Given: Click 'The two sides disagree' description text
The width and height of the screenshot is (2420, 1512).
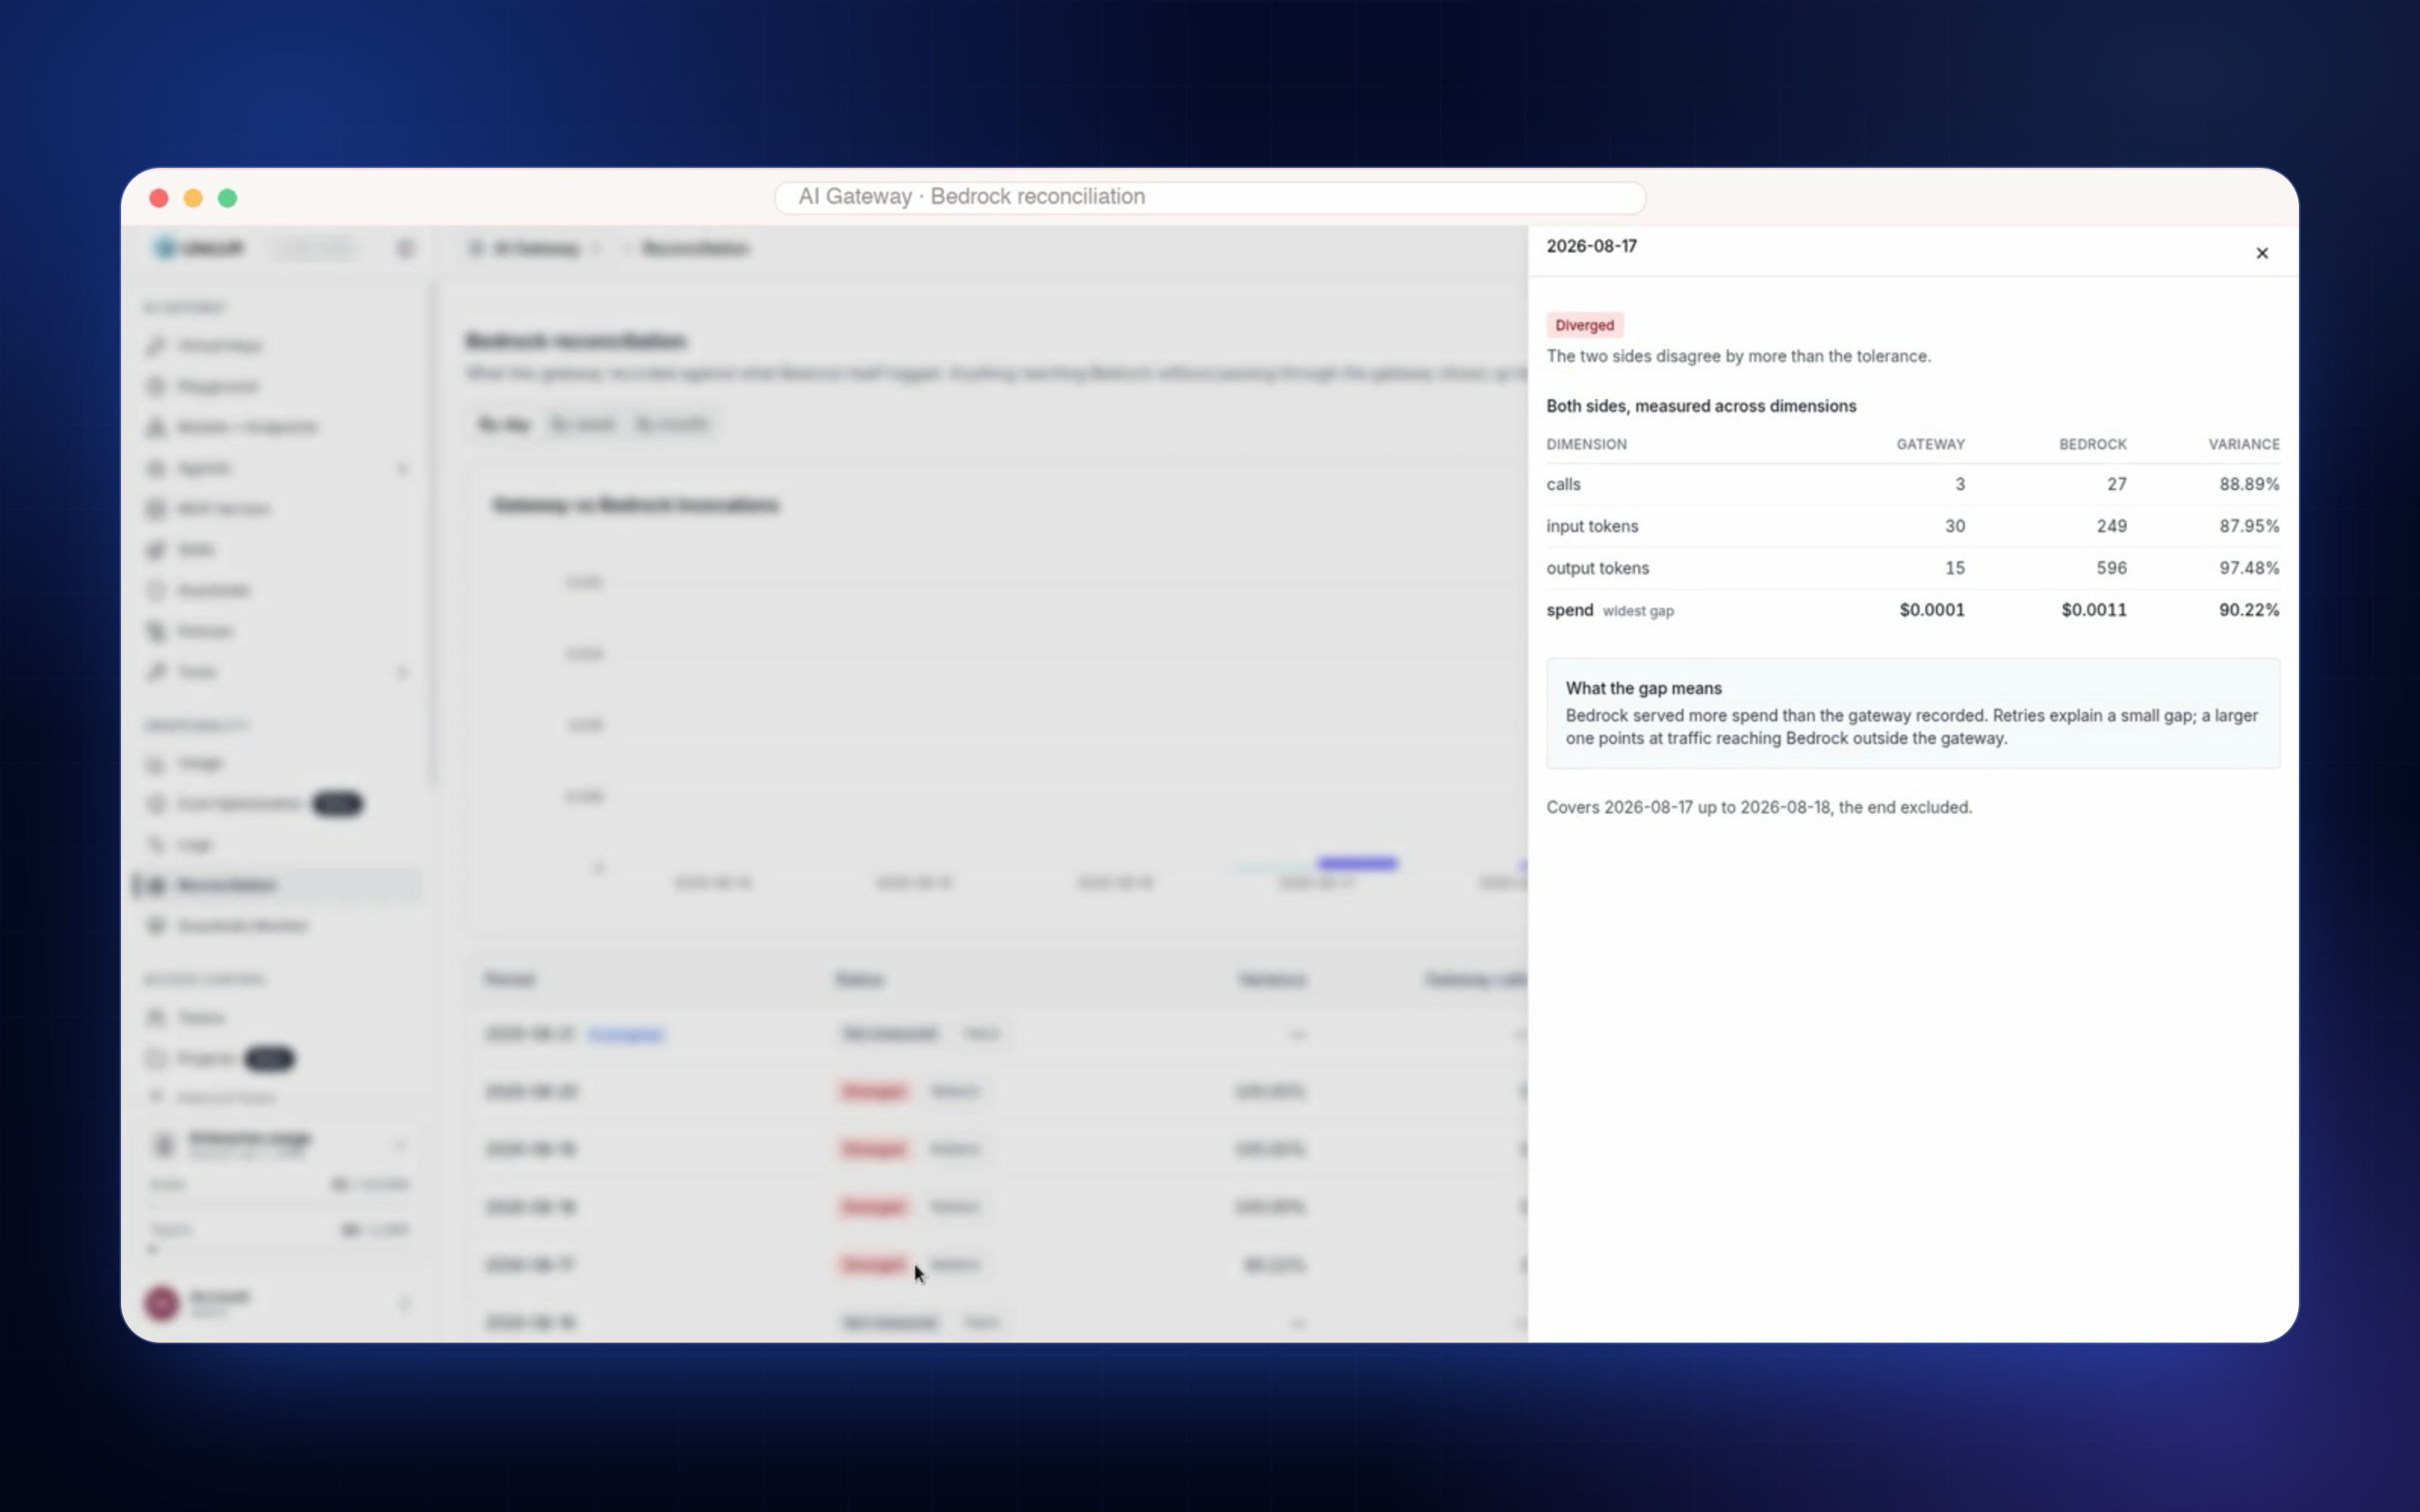Looking at the screenshot, I should click(1738, 356).
